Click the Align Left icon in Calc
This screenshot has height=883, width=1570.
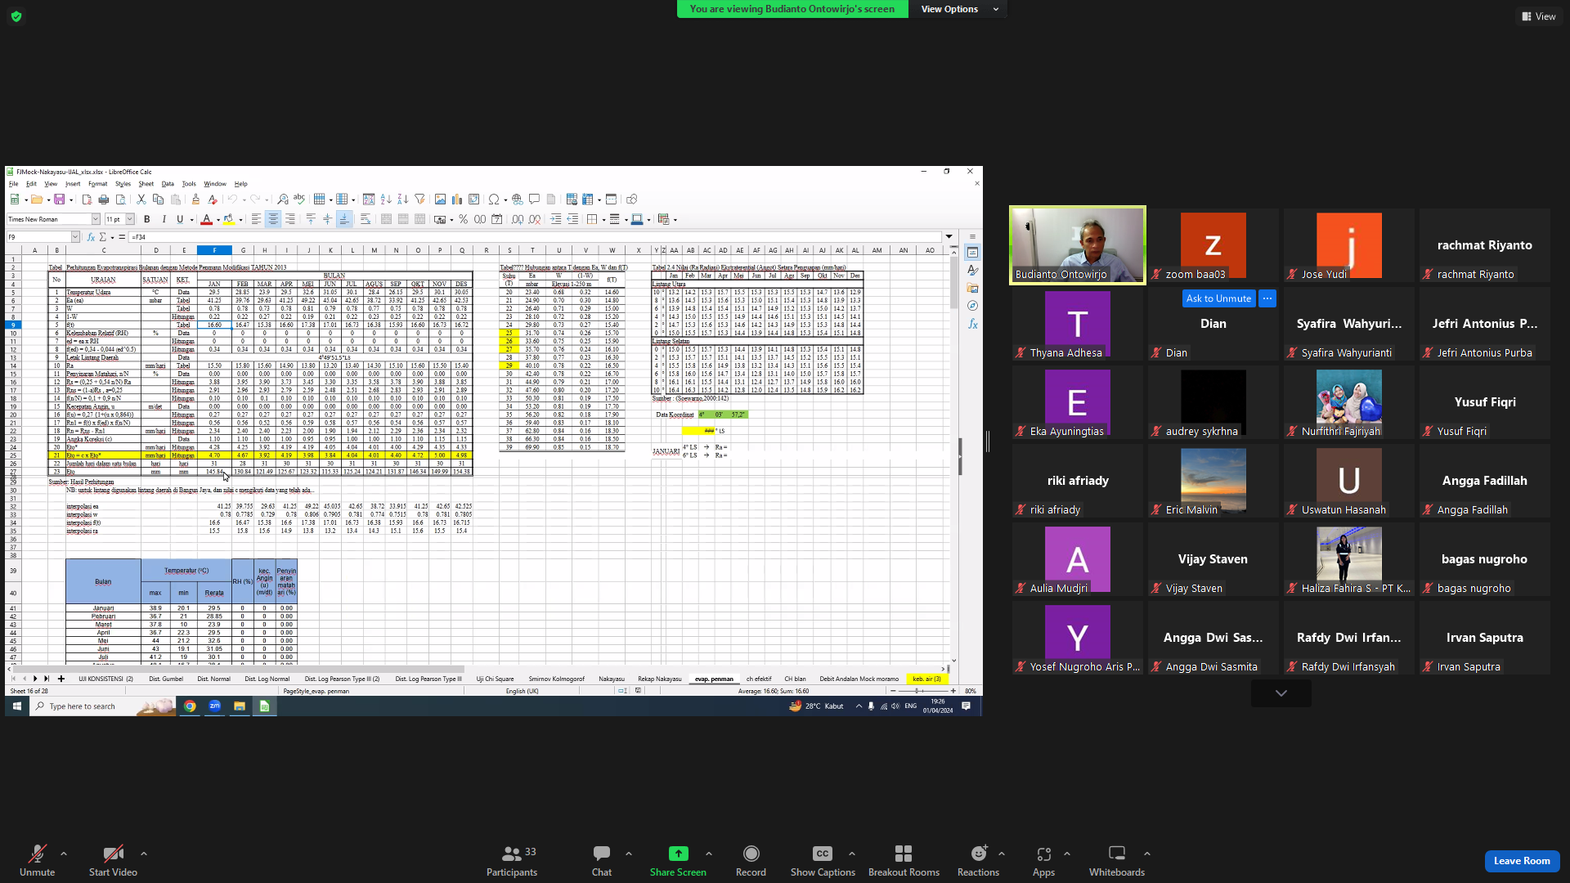coord(257,219)
